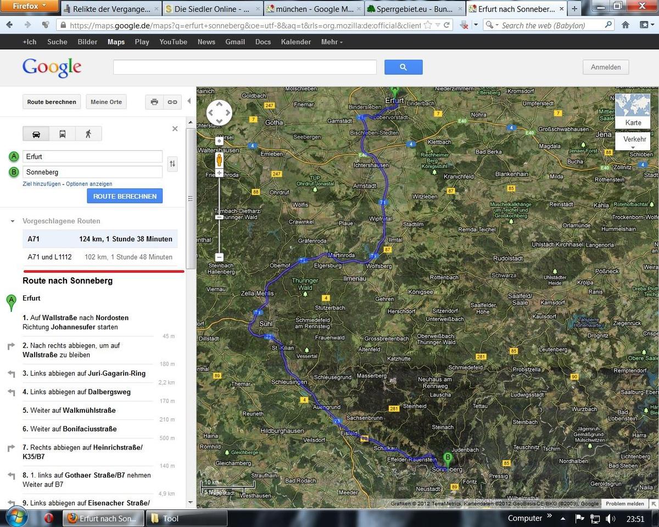The width and height of the screenshot is (659, 527).
Task: Click the zoom slider handle on map
Action: pos(219,217)
